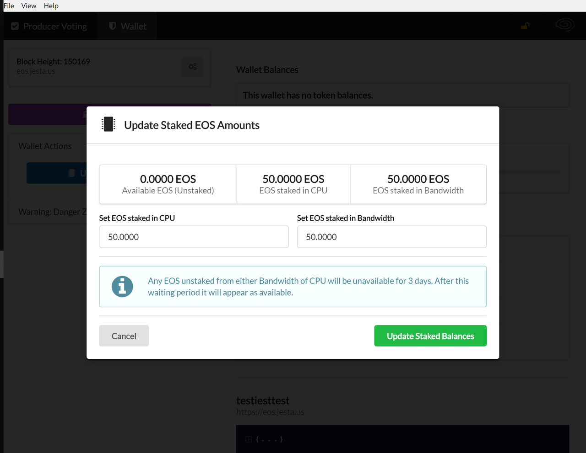Click the EOS staked in Bandwidth statistic
The image size is (586, 453).
(x=418, y=184)
